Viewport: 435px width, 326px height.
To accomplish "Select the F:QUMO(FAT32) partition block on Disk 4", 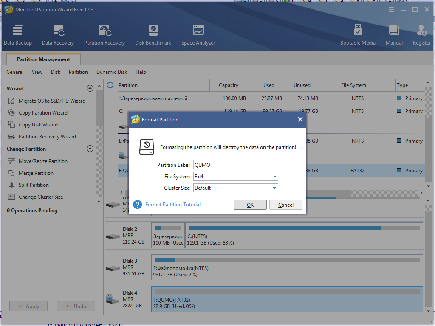I will pos(287,299).
